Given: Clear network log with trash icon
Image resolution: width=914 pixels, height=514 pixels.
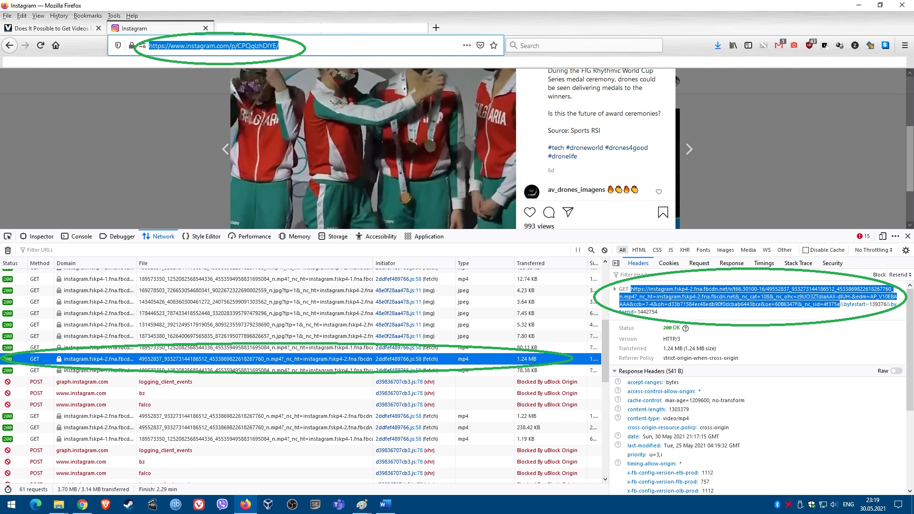Looking at the screenshot, I should click(8, 250).
